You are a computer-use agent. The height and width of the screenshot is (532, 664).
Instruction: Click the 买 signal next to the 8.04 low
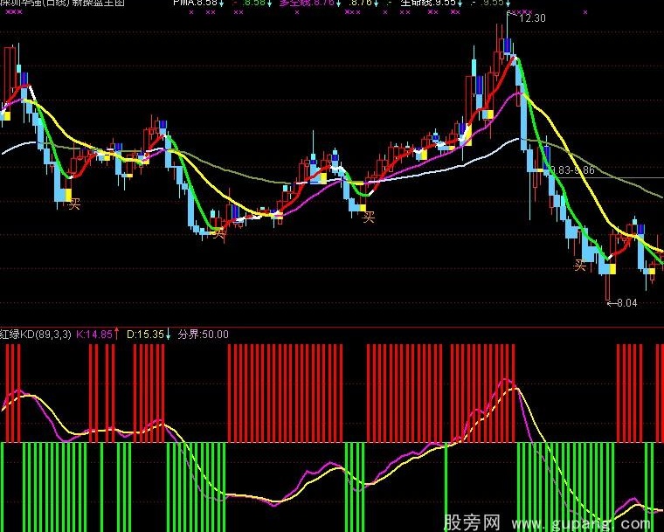tap(580, 266)
